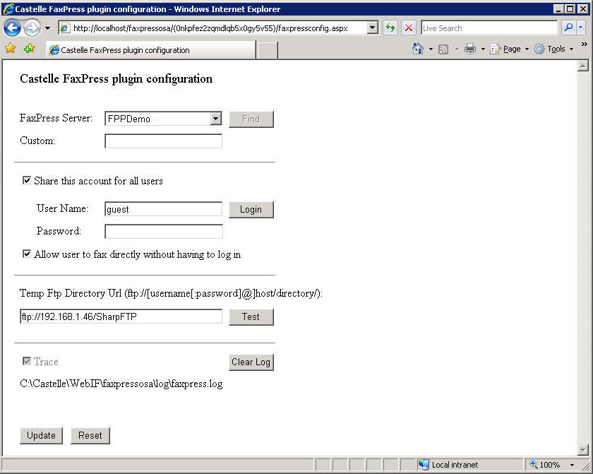Click the Live Search magnifier icon
Screen dimensions: 593x474
tap(568, 28)
